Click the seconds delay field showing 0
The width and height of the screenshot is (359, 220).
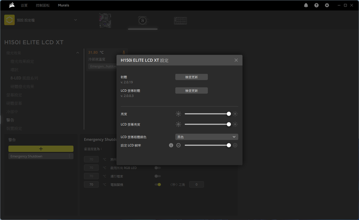(196, 184)
